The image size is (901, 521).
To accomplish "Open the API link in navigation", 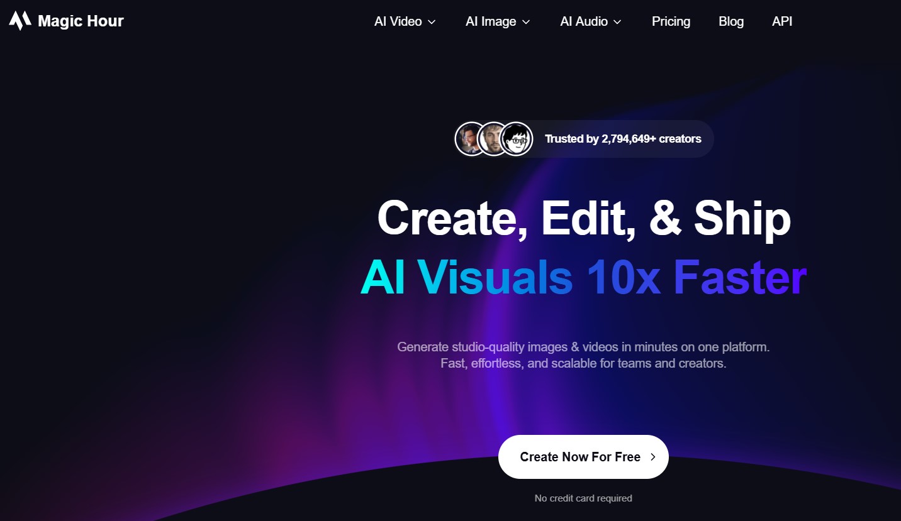I will coord(782,21).
